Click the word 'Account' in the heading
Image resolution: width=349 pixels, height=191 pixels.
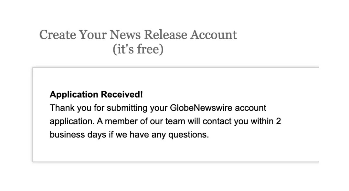click(x=213, y=35)
